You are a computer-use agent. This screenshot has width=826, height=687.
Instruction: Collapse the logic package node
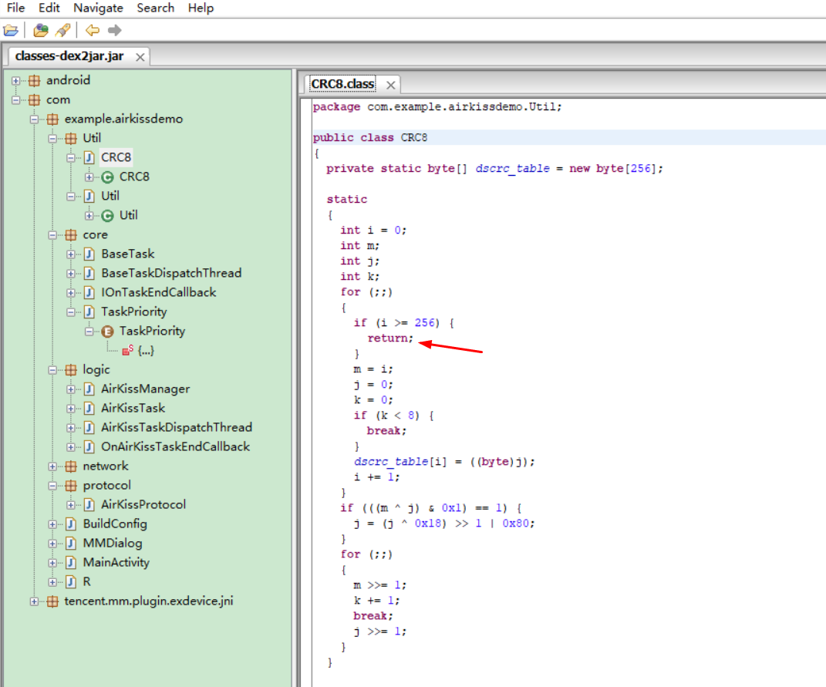(x=52, y=370)
